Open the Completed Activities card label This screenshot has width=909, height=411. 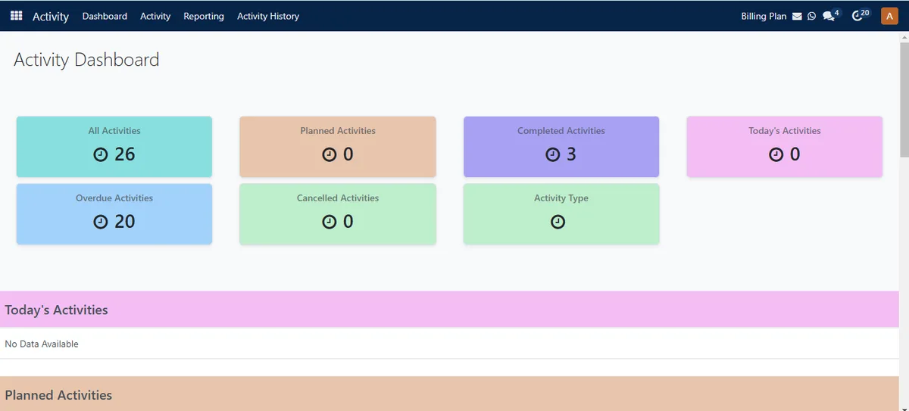pyautogui.click(x=561, y=131)
